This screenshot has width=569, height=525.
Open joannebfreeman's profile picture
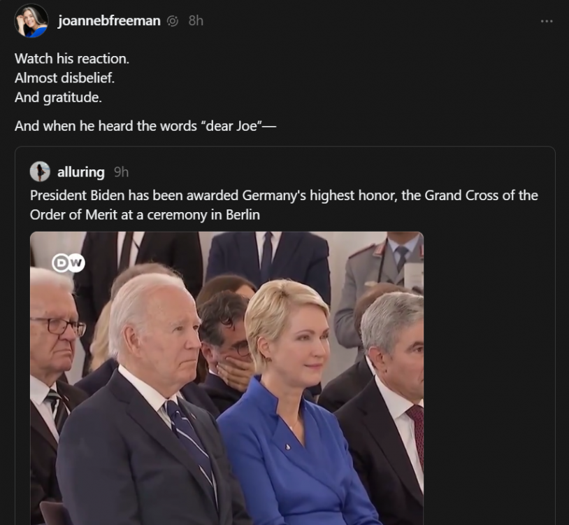pyautogui.click(x=31, y=21)
